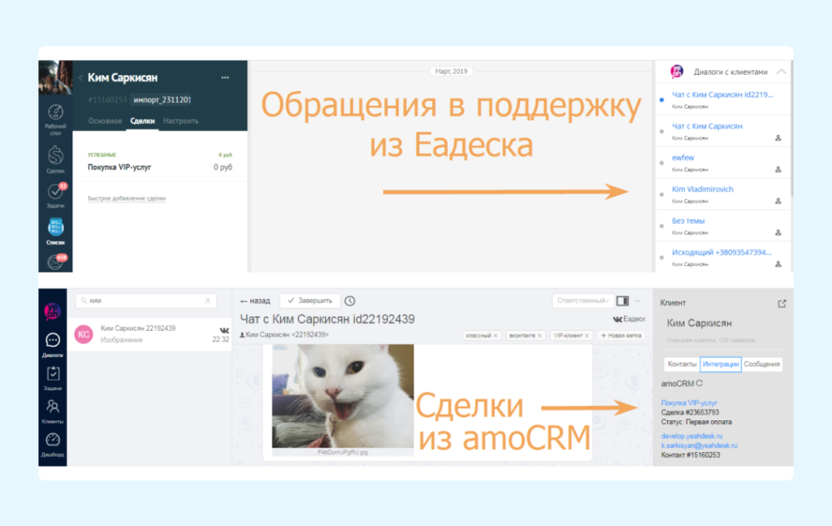Open the three-dot menu beside Ким Саркисян
The height and width of the screenshot is (526, 832).
click(225, 78)
